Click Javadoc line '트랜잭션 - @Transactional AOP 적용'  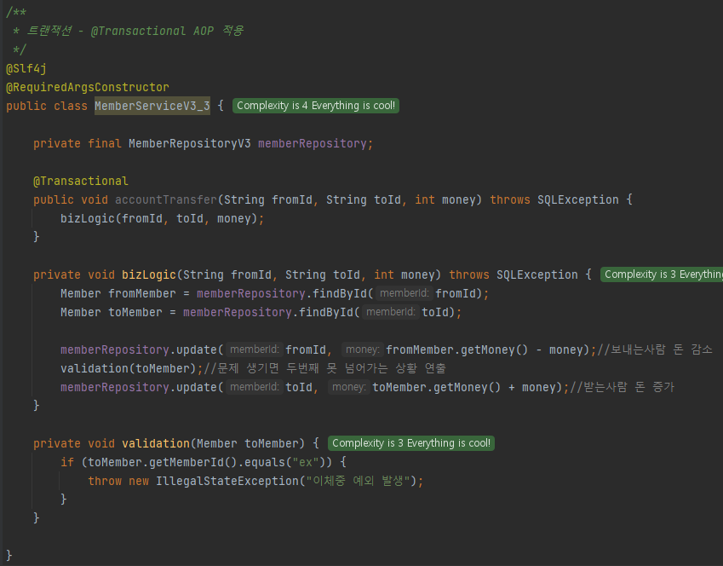pos(135,31)
